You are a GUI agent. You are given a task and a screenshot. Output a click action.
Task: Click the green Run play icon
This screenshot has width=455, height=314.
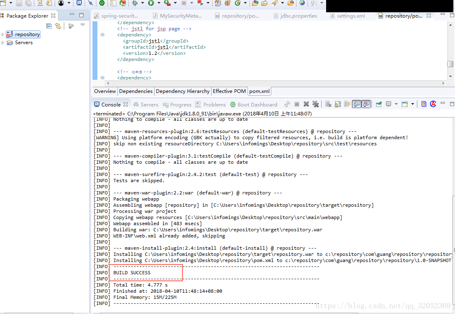pyautogui.click(x=151, y=3)
